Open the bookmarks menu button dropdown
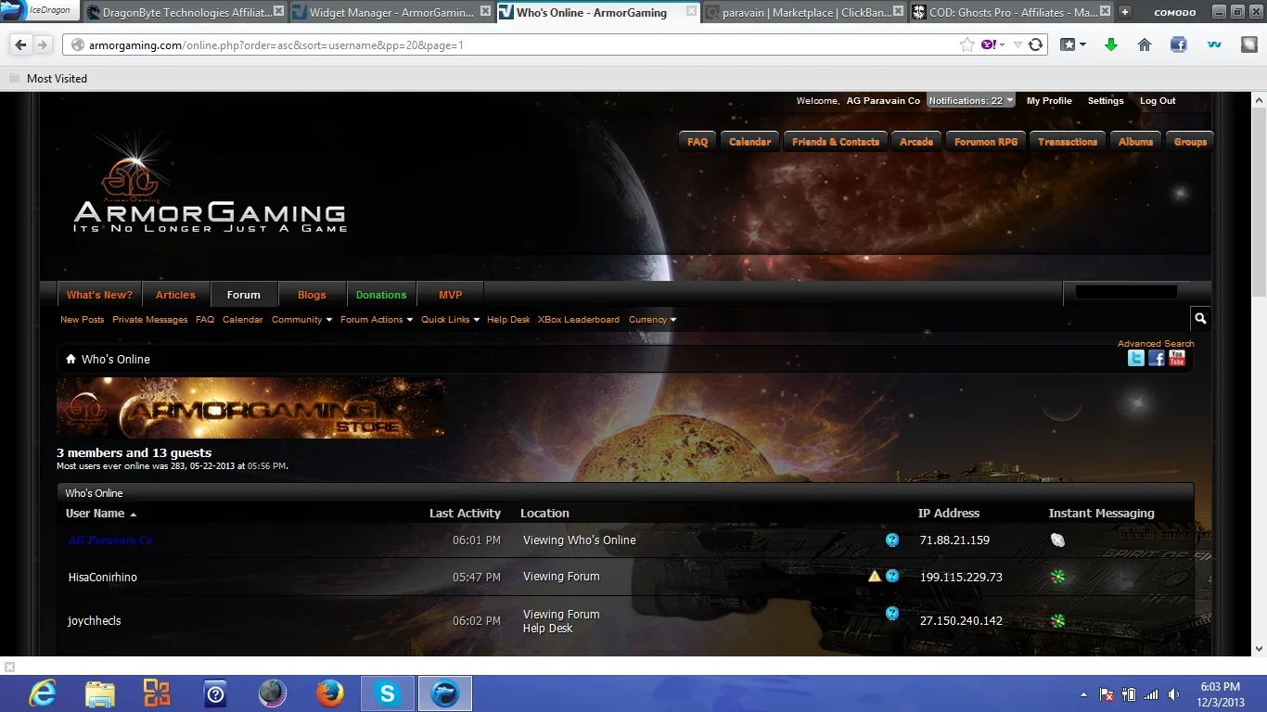 [1072, 44]
